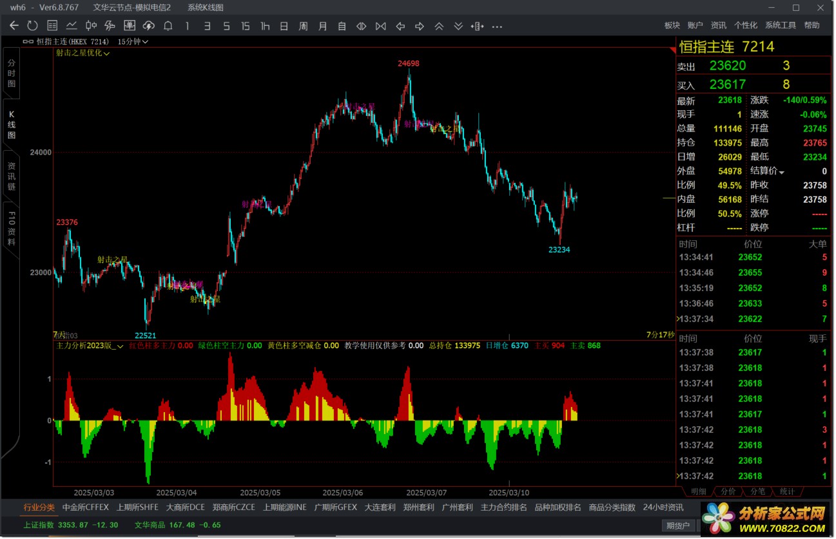Open the 15分钟 period dropdown

(x=133, y=41)
